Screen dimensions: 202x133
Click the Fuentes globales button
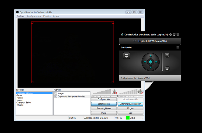[104, 108]
